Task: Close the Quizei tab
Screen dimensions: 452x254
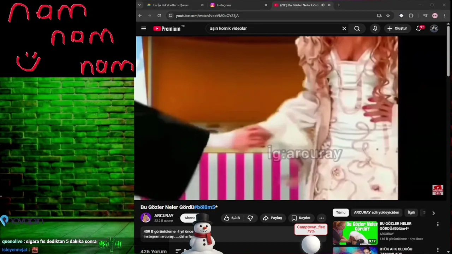Action: [x=202, y=5]
